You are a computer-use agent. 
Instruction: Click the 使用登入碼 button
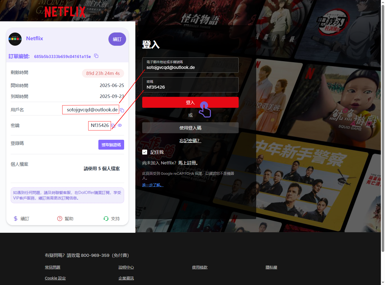coord(190,128)
